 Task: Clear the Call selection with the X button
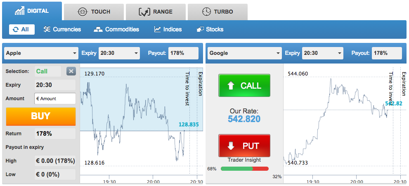tap(71, 71)
